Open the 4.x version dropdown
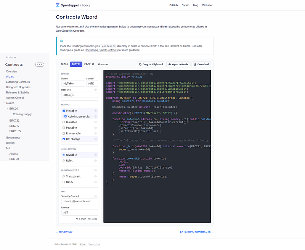305x250 pixels. pos(40,65)
